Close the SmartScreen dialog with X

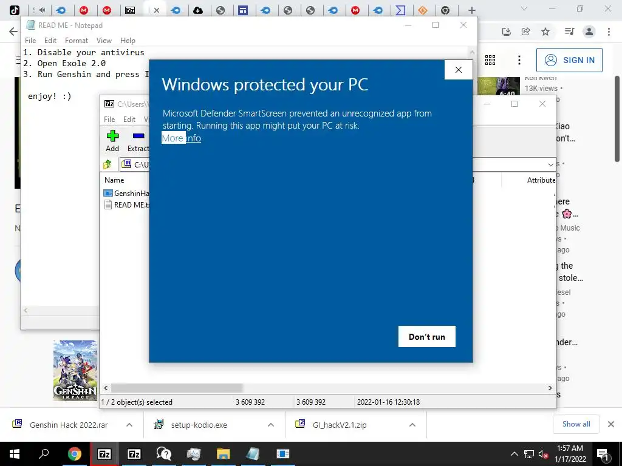[x=459, y=70]
